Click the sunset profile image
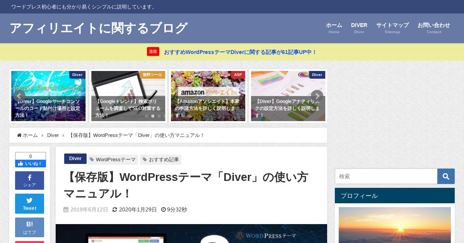Screen dimensions: 464x243 (395, 225)
